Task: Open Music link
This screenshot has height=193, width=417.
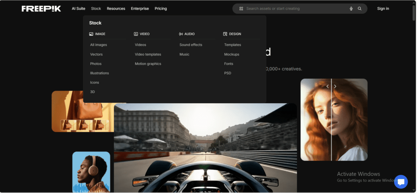Action: click(184, 54)
